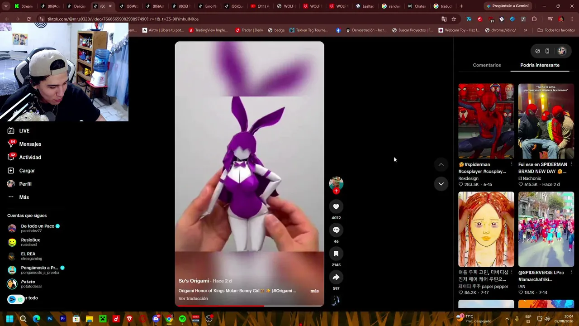Follow the creator with the red plus badge
579x326 pixels.
click(336, 191)
